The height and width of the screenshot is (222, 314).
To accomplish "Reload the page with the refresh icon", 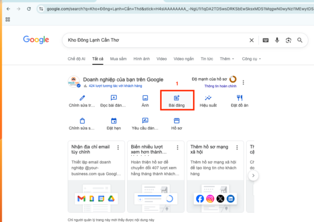I will [x=29, y=9].
